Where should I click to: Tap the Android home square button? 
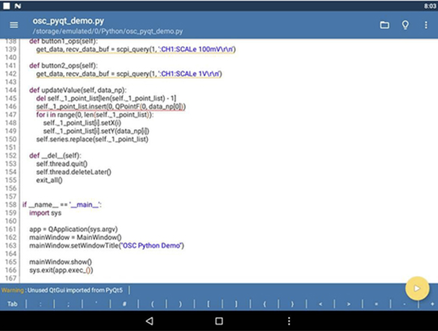click(219, 321)
